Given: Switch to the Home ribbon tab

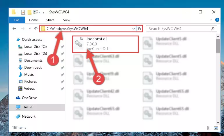Looking at the screenshot, I should tap(33, 20).
